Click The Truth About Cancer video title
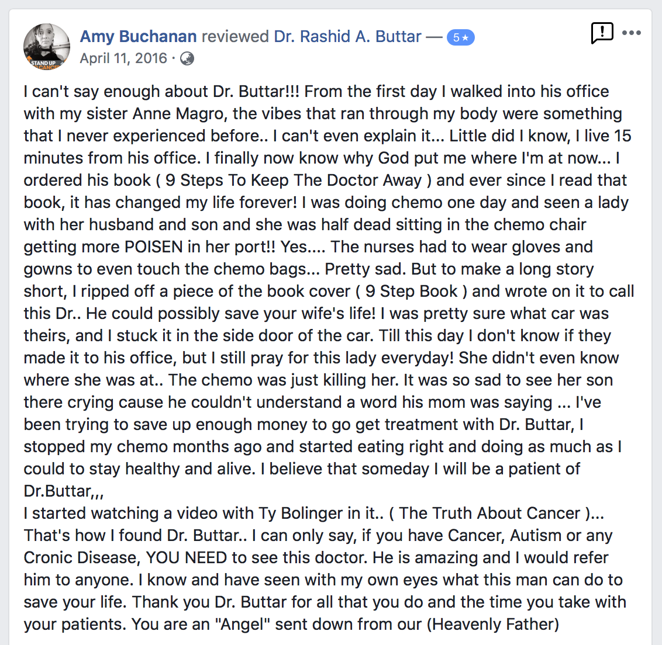 (489, 514)
